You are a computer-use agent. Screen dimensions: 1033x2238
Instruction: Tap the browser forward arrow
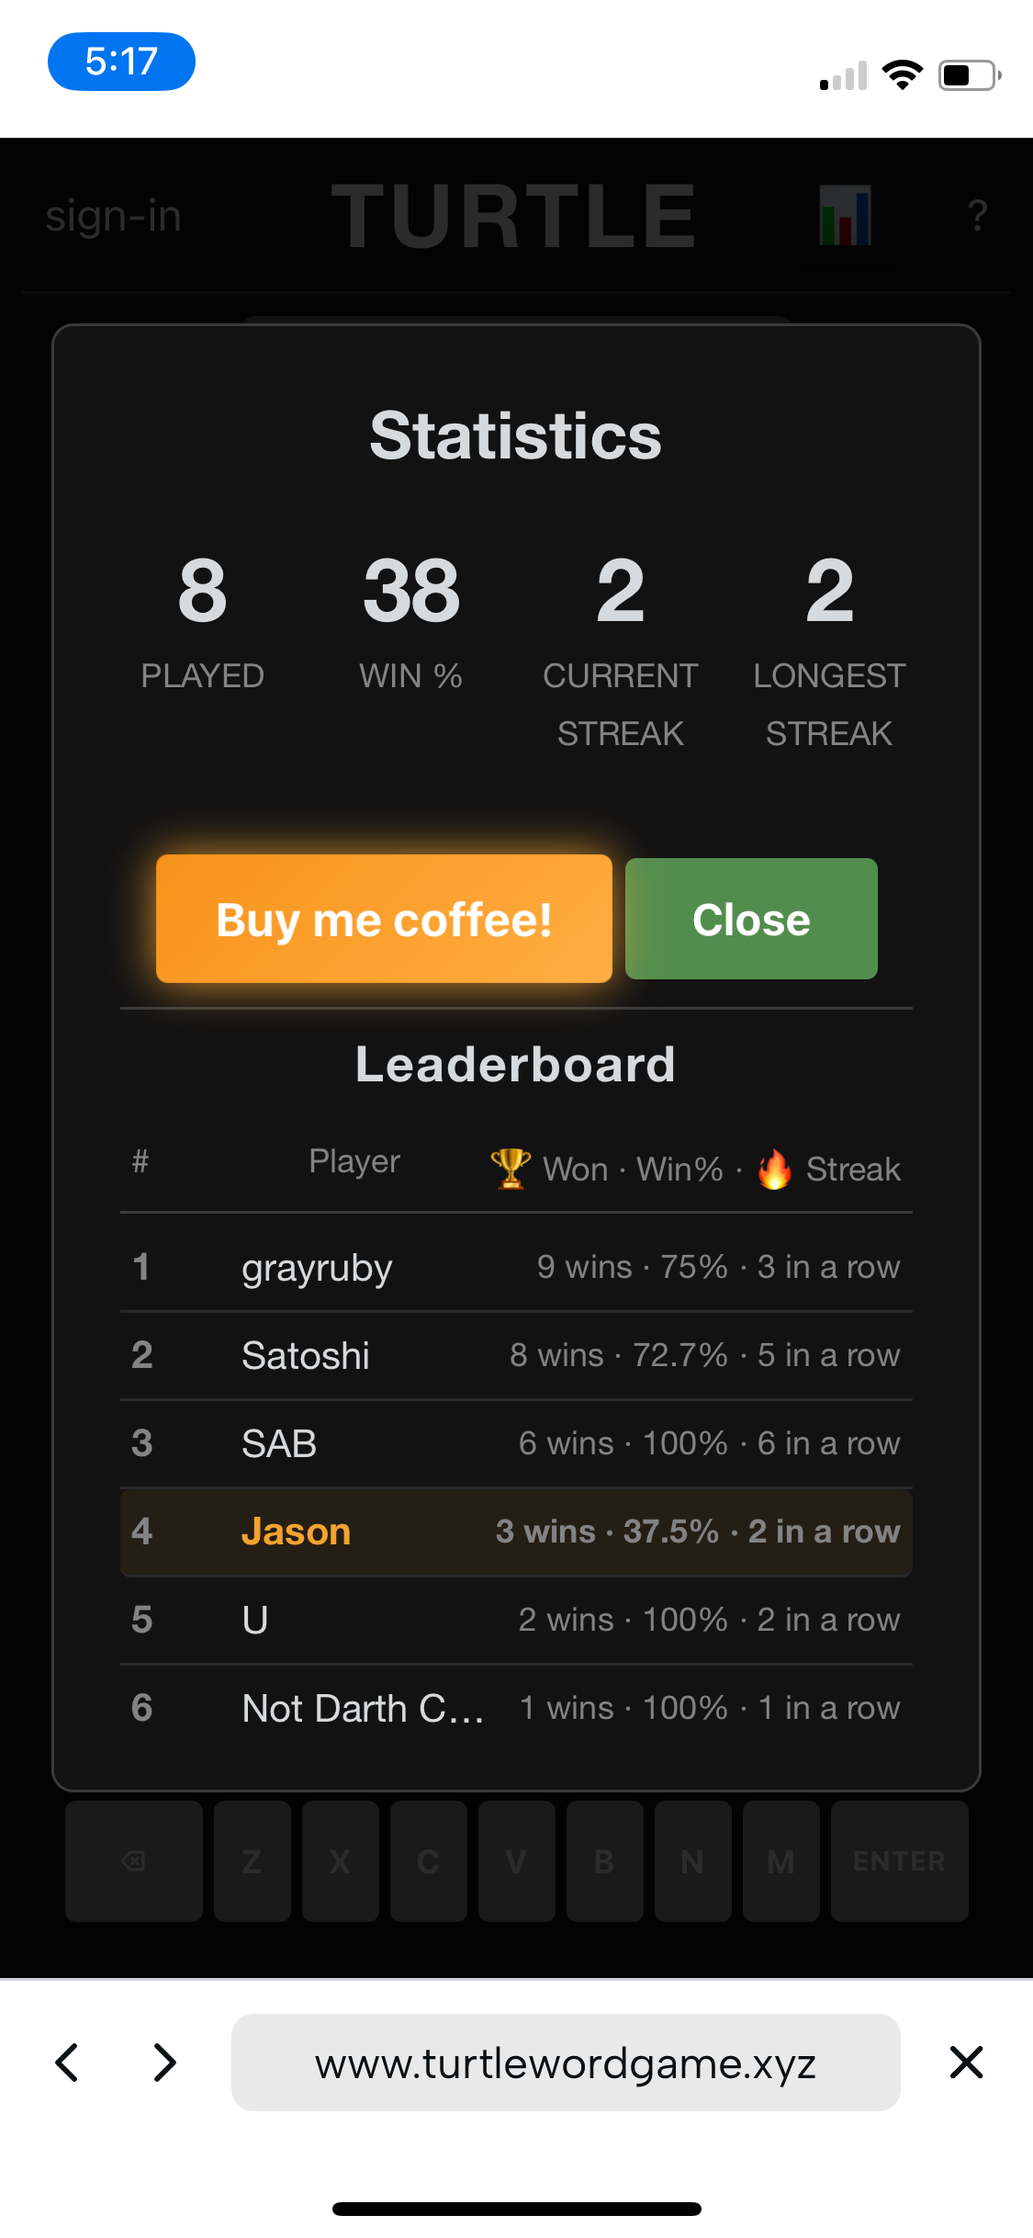[165, 2062]
